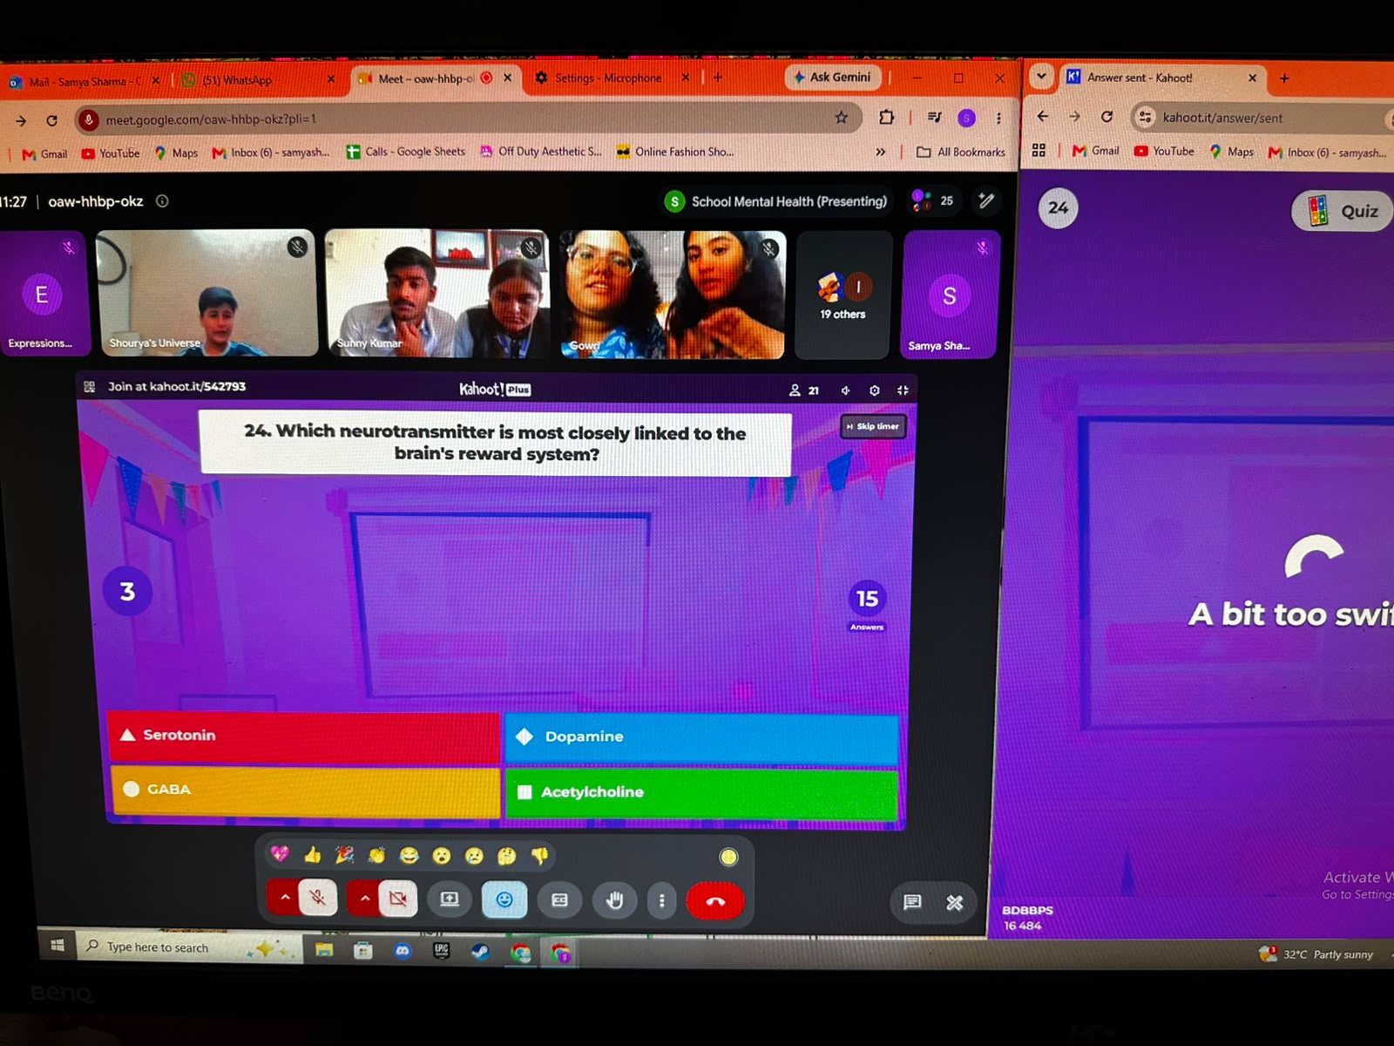The height and width of the screenshot is (1046, 1394).
Task: Select the Samya Sha... self tile
Action: pyautogui.click(x=950, y=295)
